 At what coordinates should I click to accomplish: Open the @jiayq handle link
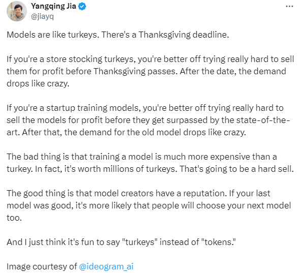click(42, 17)
